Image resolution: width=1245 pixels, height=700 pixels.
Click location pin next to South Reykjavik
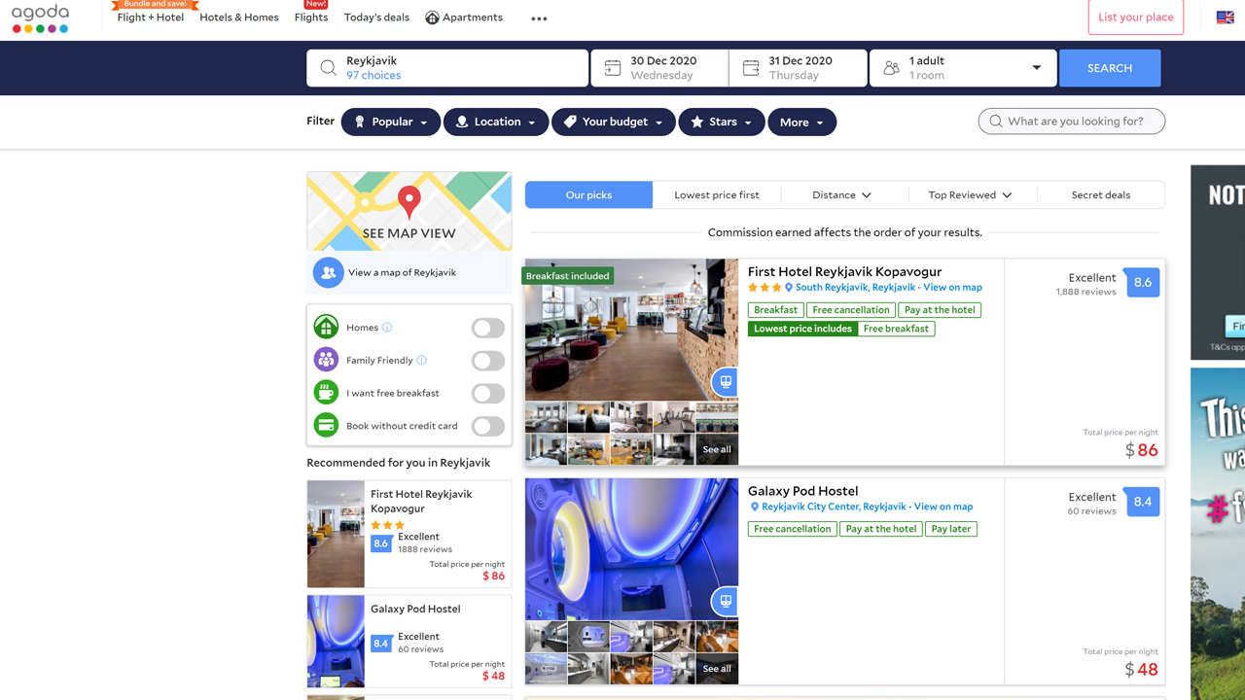[x=789, y=288]
